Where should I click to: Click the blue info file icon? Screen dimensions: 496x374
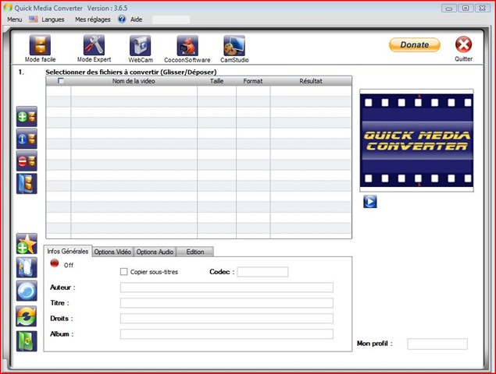27,139
